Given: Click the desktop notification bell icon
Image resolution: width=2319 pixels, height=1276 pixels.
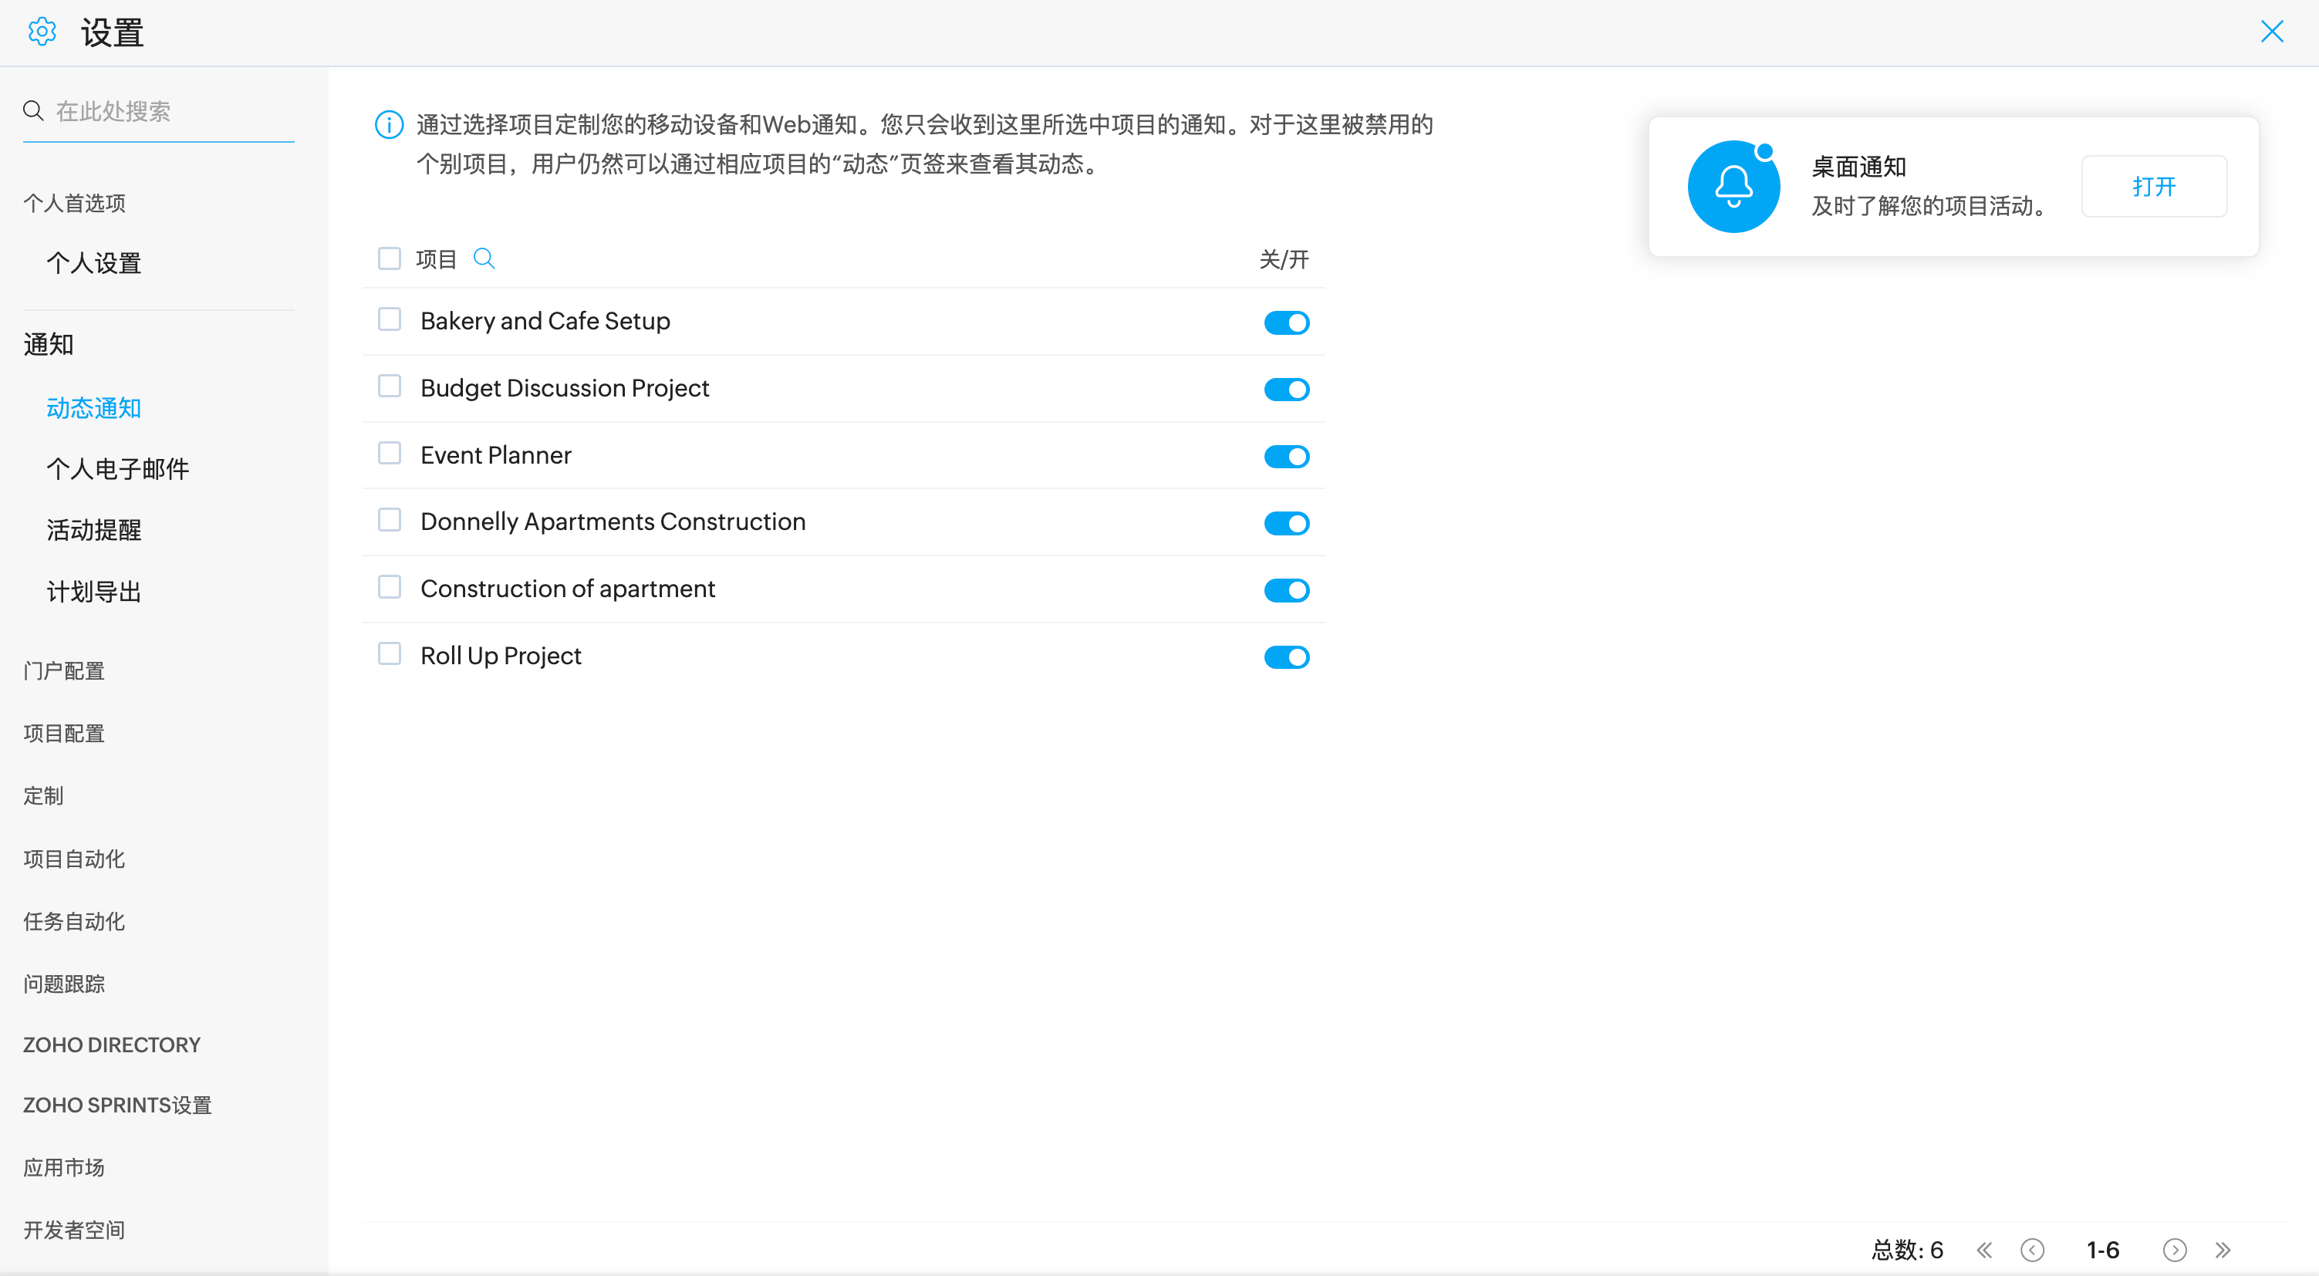Looking at the screenshot, I should [1733, 187].
